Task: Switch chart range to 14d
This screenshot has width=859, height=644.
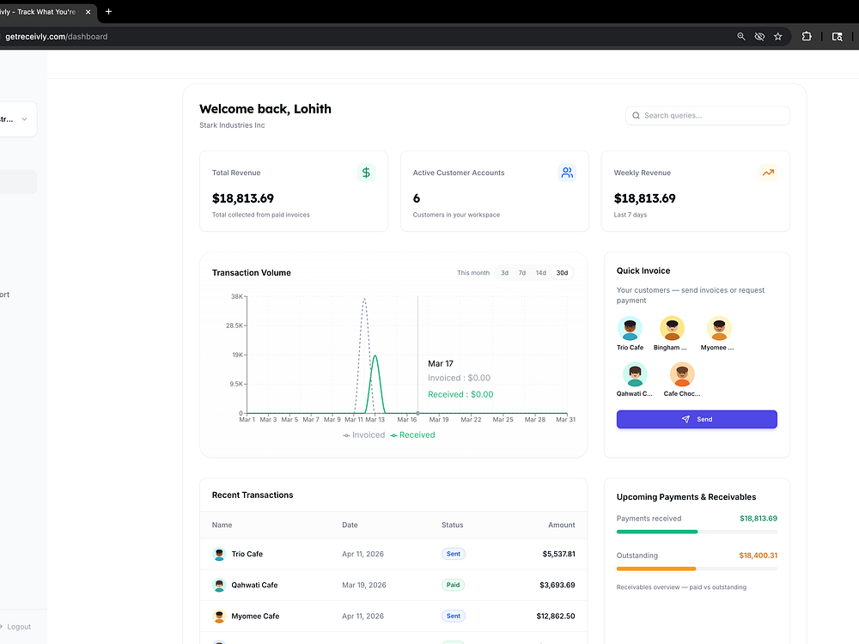Action: [x=540, y=273]
